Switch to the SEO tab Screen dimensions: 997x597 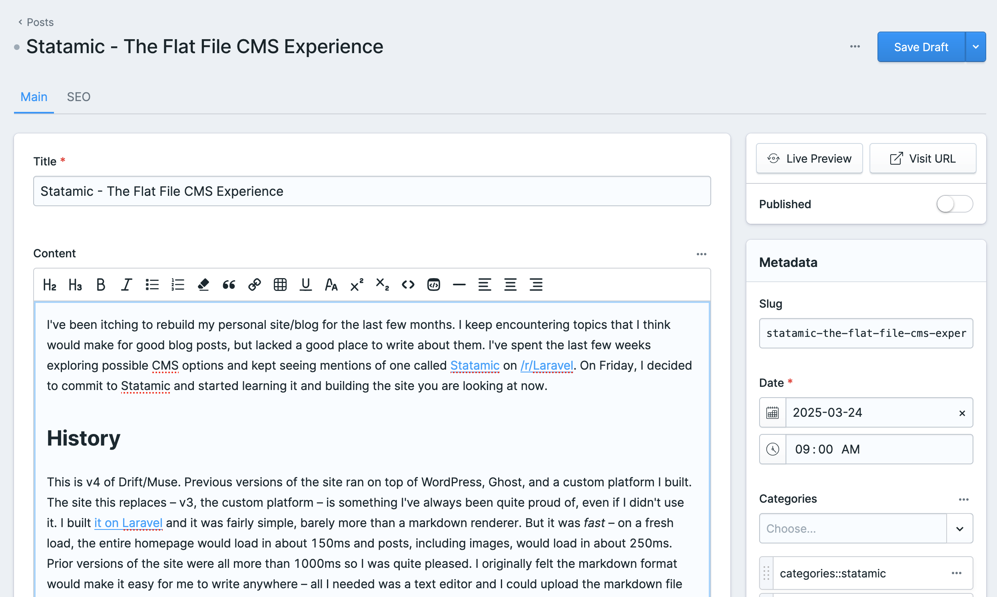pyautogui.click(x=78, y=97)
